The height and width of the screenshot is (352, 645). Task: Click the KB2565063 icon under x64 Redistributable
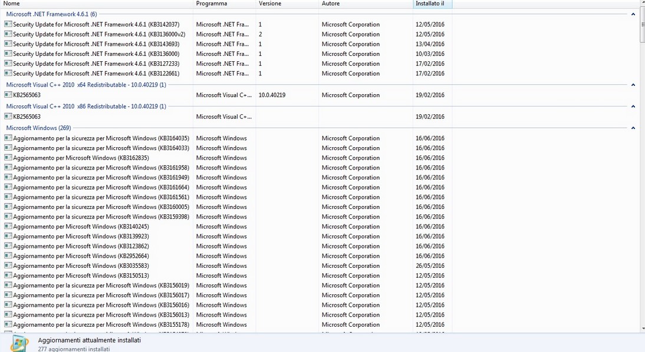[8, 95]
